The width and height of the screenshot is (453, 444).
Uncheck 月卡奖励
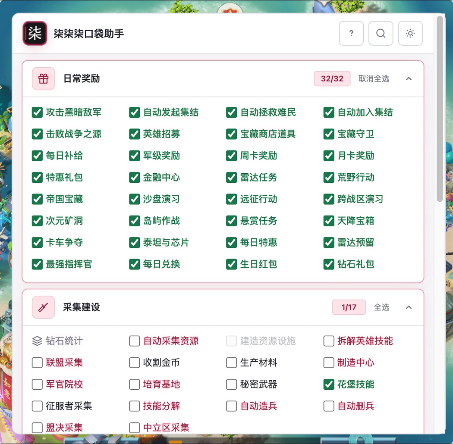(x=329, y=156)
